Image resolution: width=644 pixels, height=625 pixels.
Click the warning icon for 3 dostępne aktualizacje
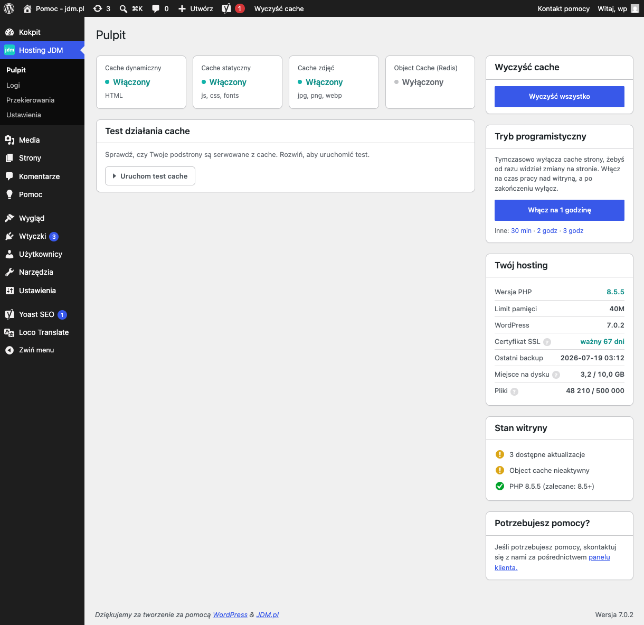(500, 454)
